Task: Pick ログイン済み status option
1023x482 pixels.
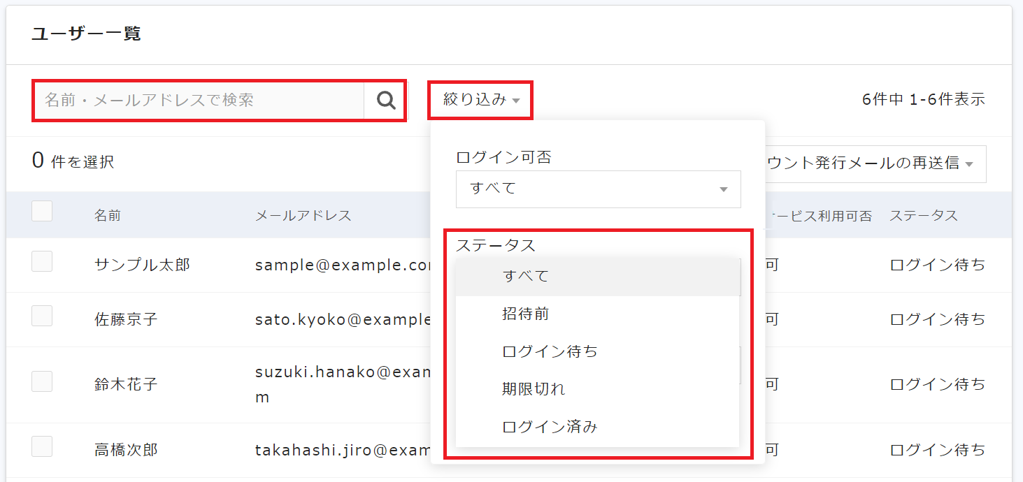Action: tap(597, 428)
